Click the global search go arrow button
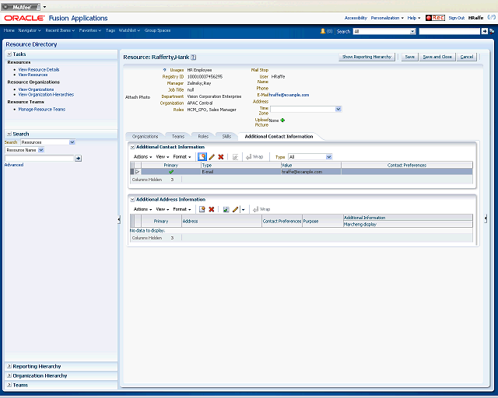The image size is (498, 398). (x=484, y=31)
